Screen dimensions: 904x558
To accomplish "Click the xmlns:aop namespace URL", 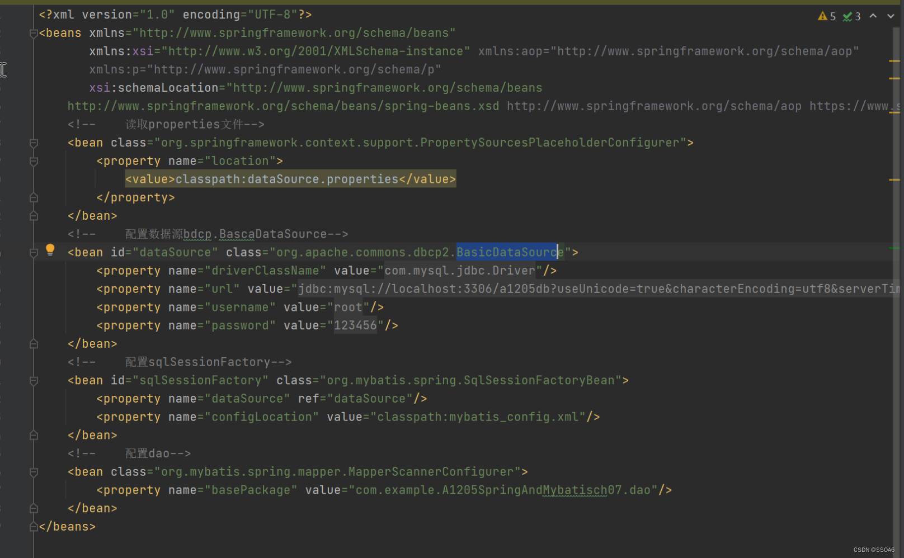I will click(705, 51).
